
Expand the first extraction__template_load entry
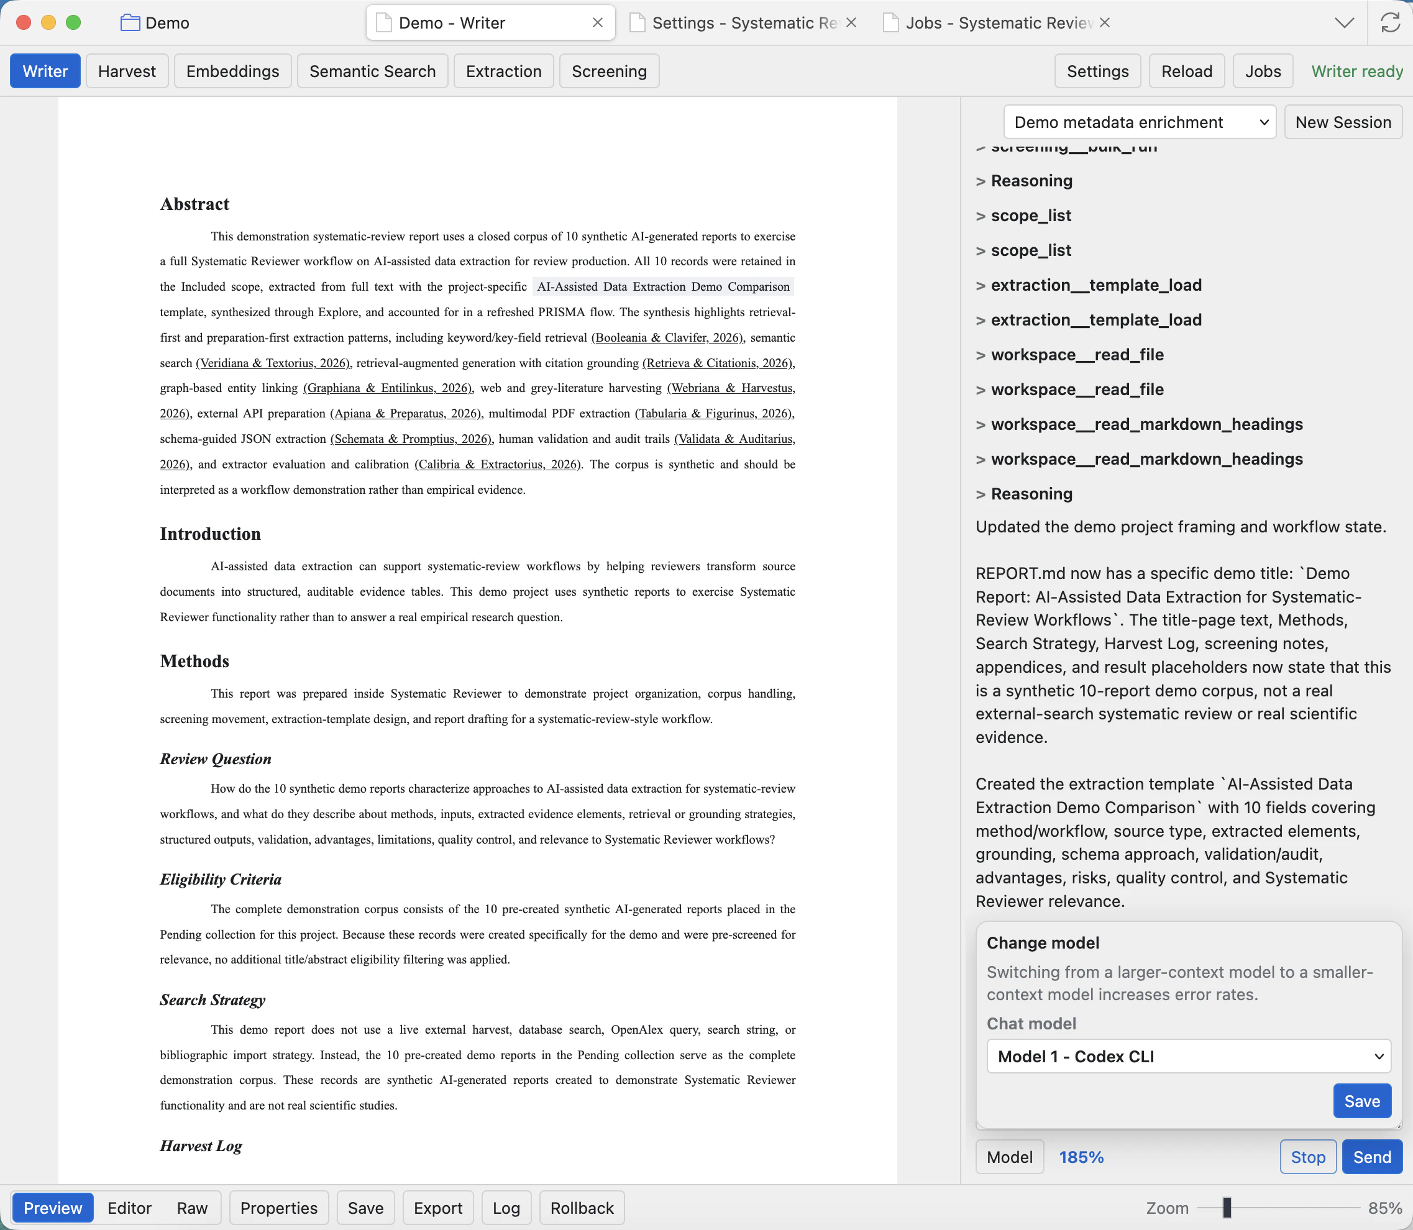click(1088, 286)
